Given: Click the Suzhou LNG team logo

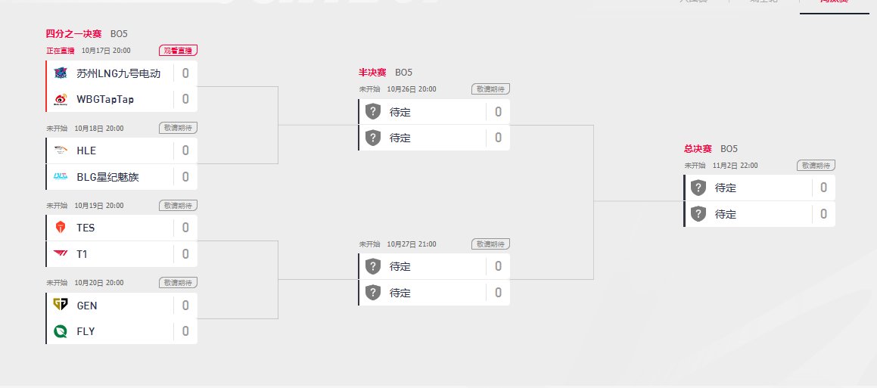Looking at the screenshot, I should (x=61, y=73).
